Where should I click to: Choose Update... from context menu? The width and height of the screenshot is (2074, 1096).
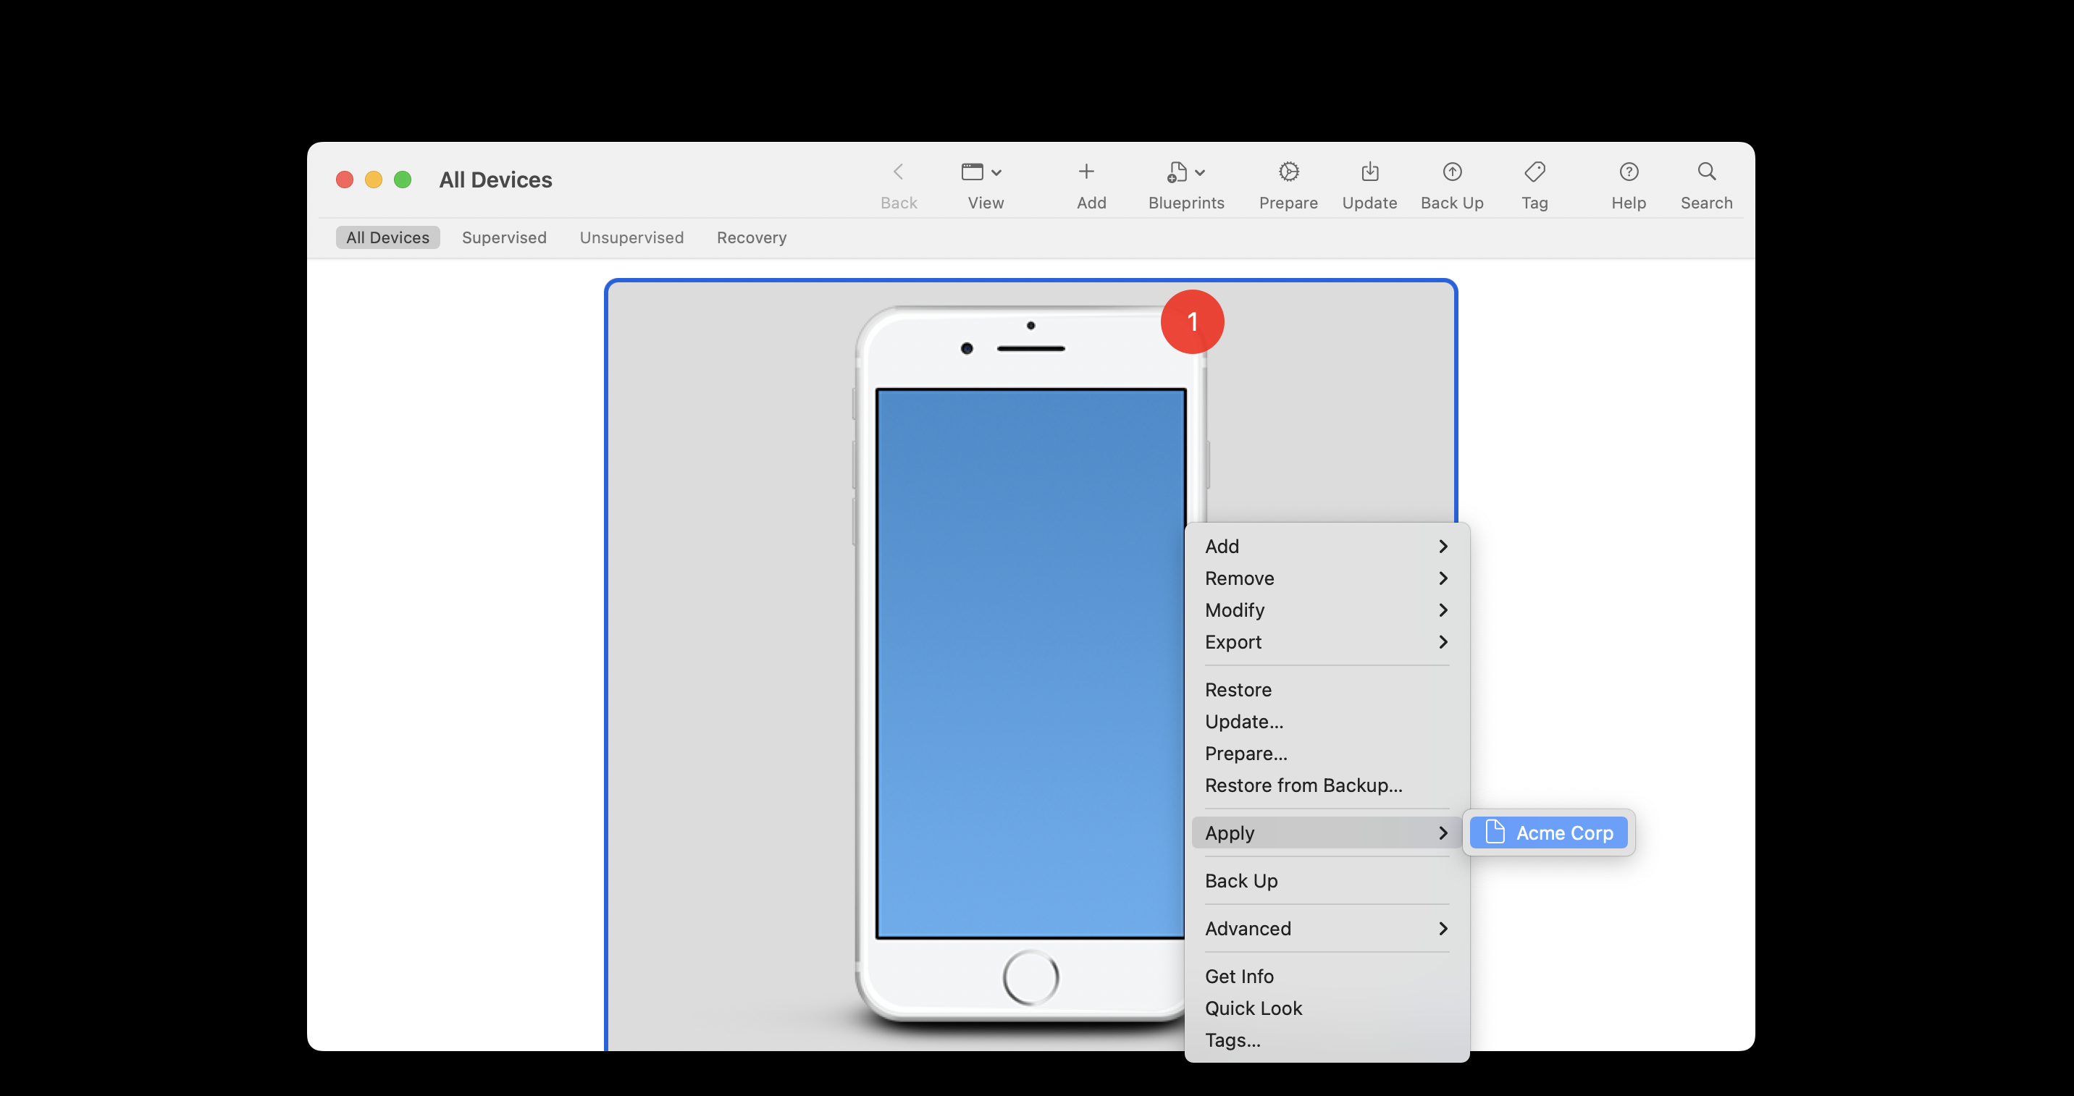click(x=1326, y=722)
